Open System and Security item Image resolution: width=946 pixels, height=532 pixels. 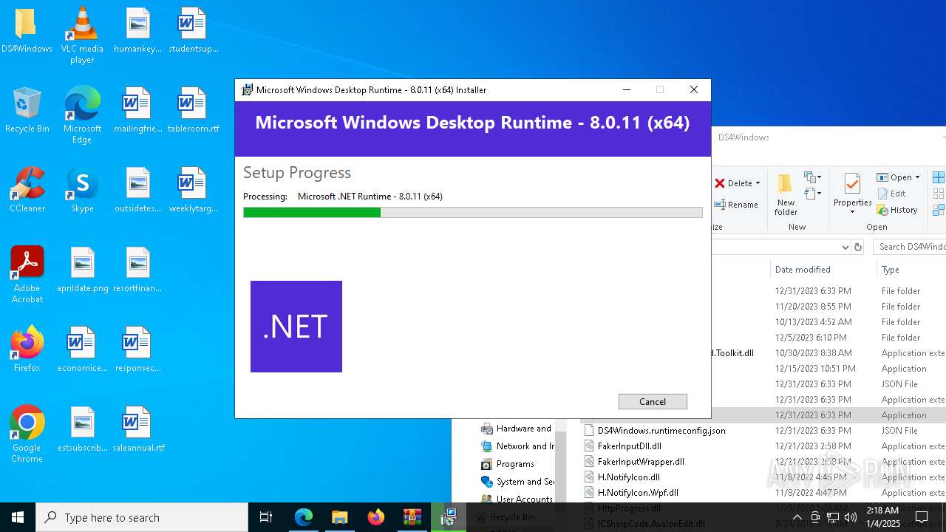point(517,482)
